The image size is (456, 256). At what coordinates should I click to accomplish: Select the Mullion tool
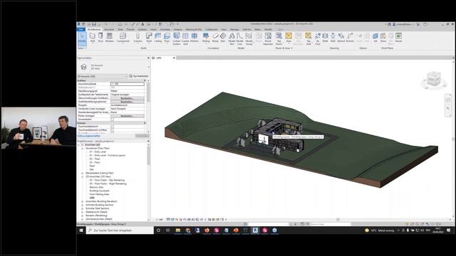pos(195,38)
